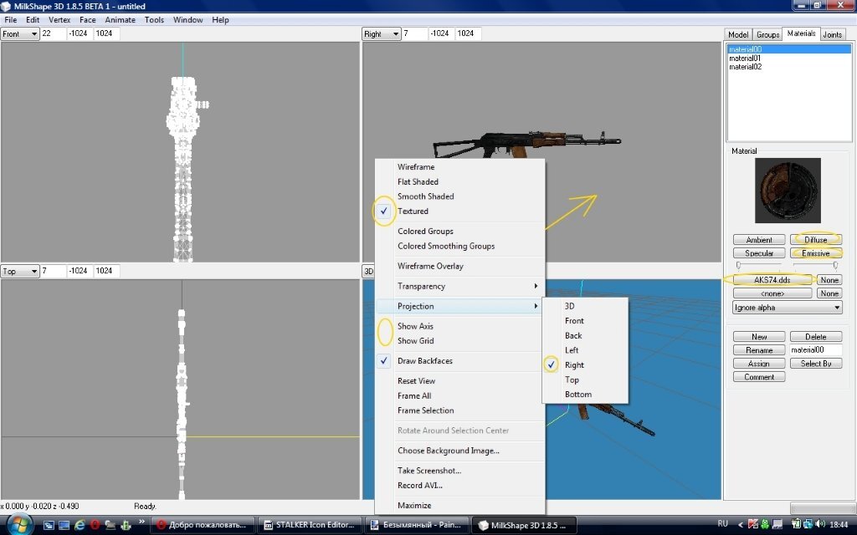Toggle the Textured view mode
Viewport: 857px width, 535px height.
pyautogui.click(x=413, y=211)
